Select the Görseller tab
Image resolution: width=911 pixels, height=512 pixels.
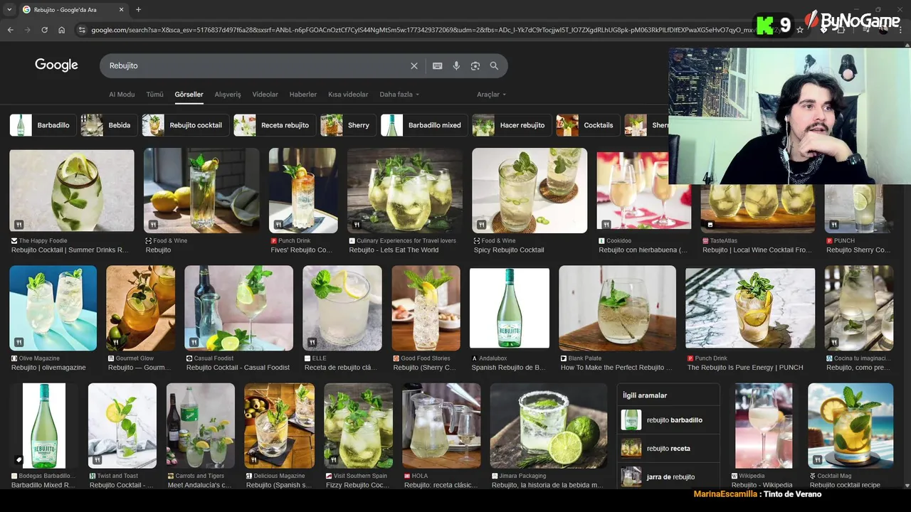pos(189,95)
